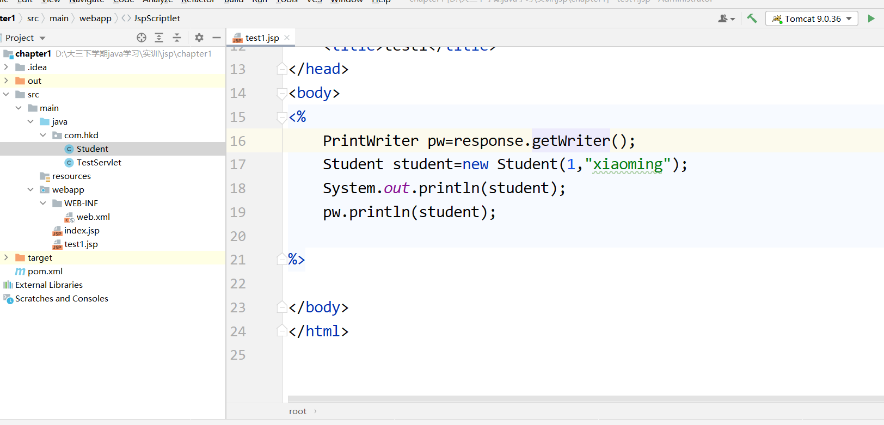The width and height of the screenshot is (884, 425).
Task: Close the test1.jsp editor tab
Action: pos(287,38)
